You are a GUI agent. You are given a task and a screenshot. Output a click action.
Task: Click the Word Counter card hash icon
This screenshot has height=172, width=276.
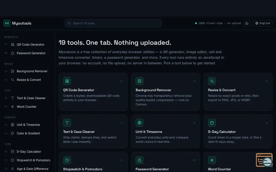pos(212,160)
